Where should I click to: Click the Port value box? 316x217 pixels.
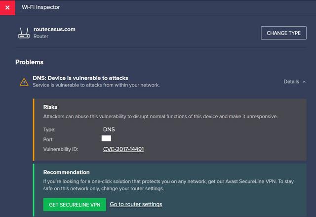[x=106, y=138]
